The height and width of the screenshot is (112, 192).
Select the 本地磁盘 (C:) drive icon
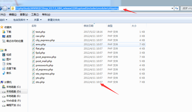pos(4,87)
